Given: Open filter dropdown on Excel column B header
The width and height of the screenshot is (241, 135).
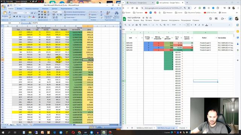Looking at the screenshot, I should [x=21, y=30].
